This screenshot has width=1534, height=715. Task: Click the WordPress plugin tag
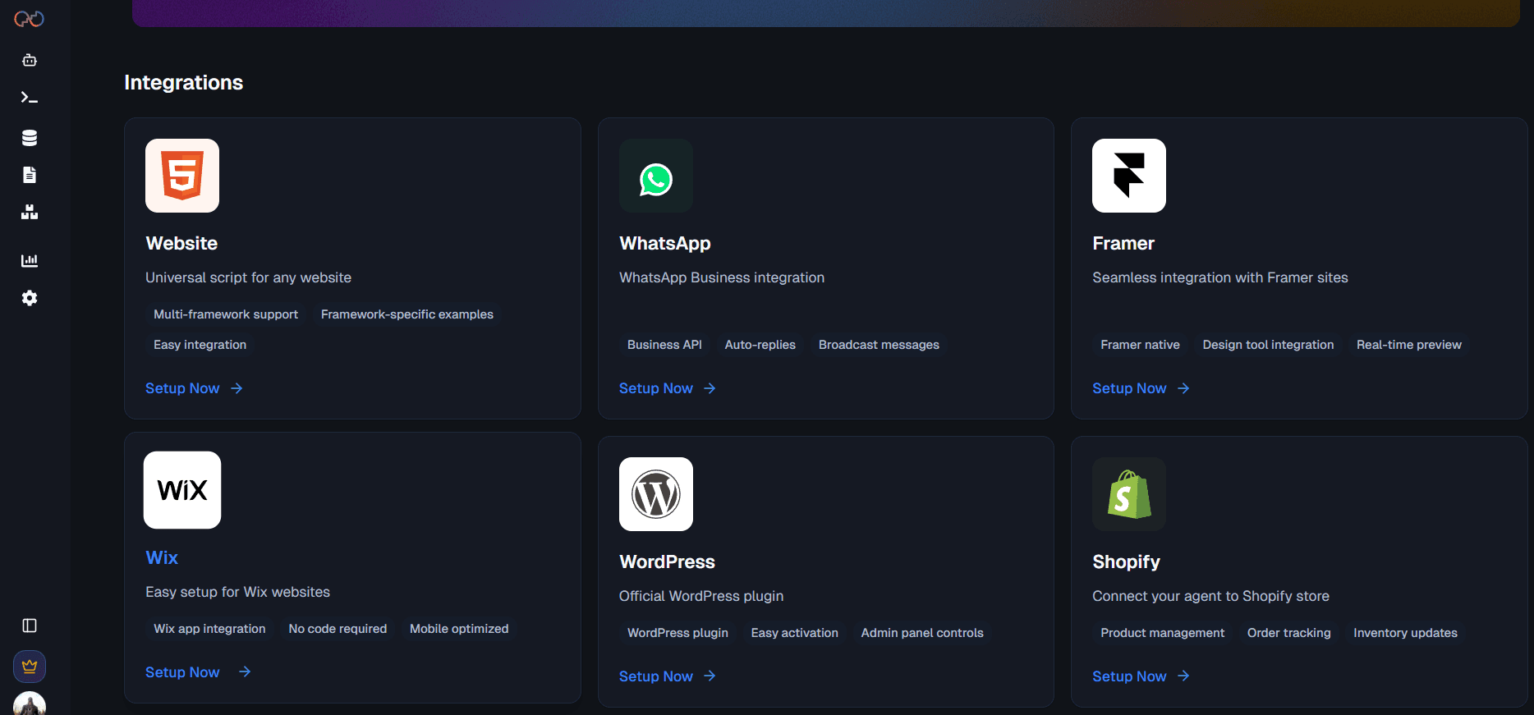pos(677,633)
